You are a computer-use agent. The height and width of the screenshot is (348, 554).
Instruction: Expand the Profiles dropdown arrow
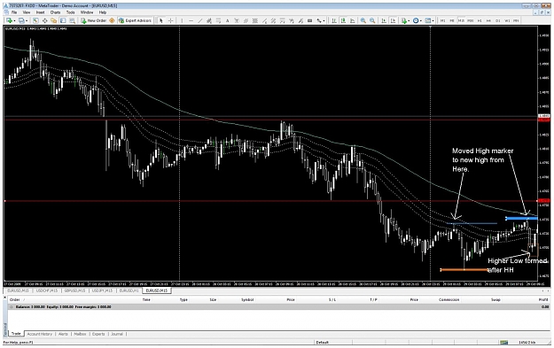(27, 21)
